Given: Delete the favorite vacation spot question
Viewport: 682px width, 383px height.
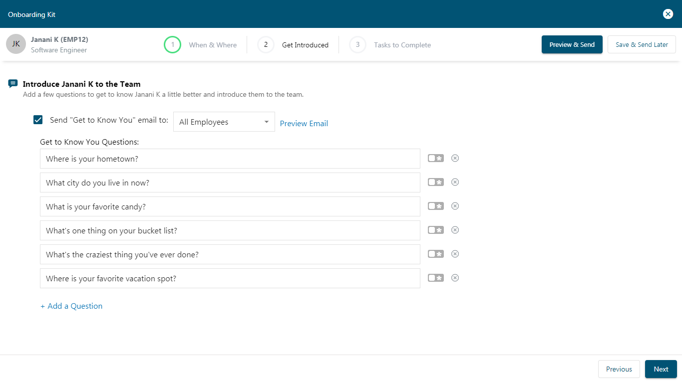Looking at the screenshot, I should click(455, 278).
